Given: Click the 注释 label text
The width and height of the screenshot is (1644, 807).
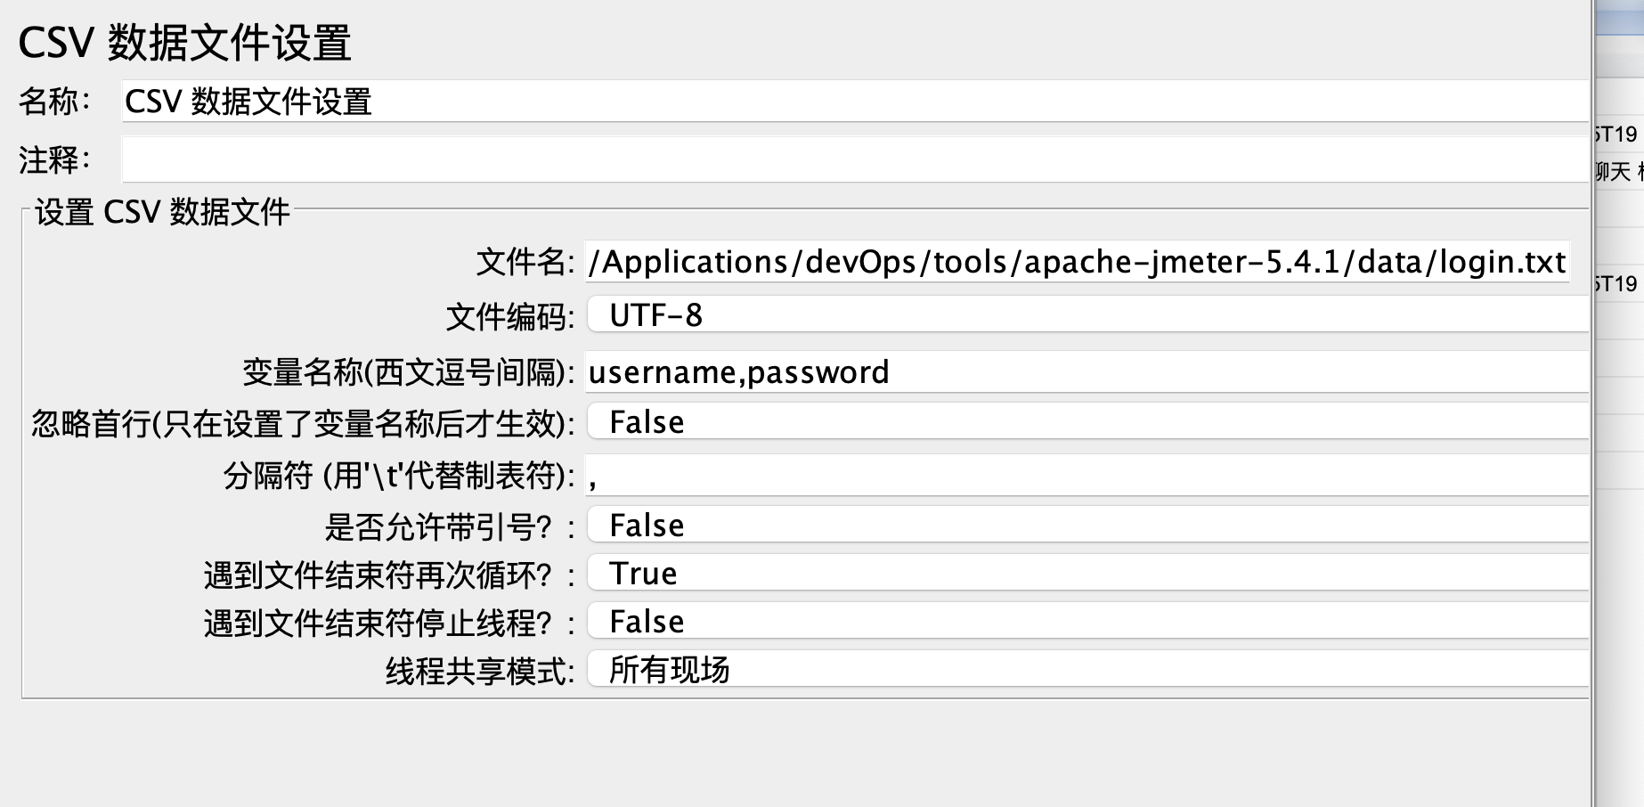Looking at the screenshot, I should pyautogui.click(x=53, y=161).
